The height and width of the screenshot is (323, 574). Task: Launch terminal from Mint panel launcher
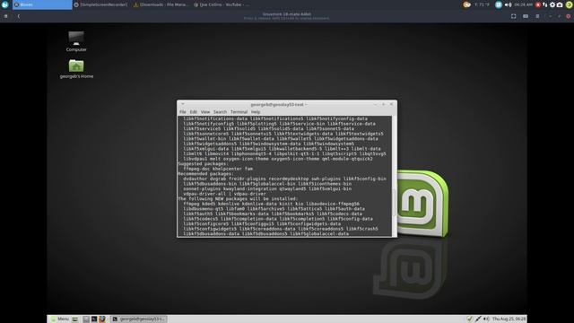[94, 319]
